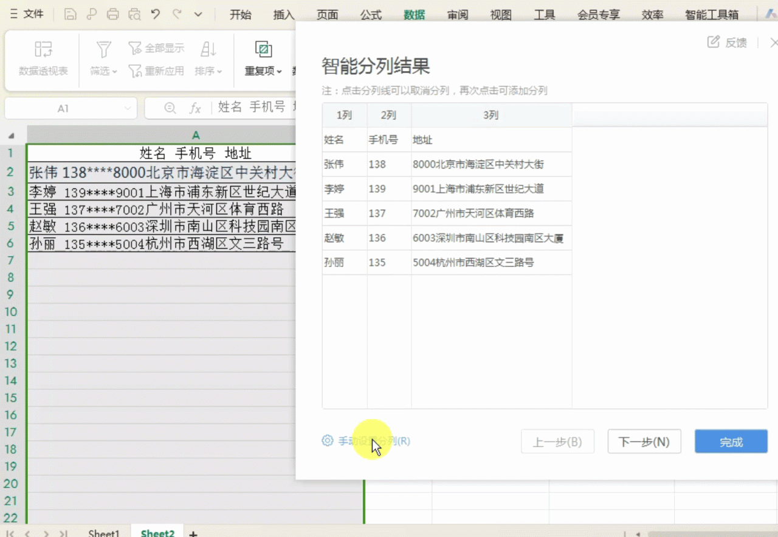Click 全部显示 in the ribbon
Screen dimensions: 778x537
pos(156,48)
